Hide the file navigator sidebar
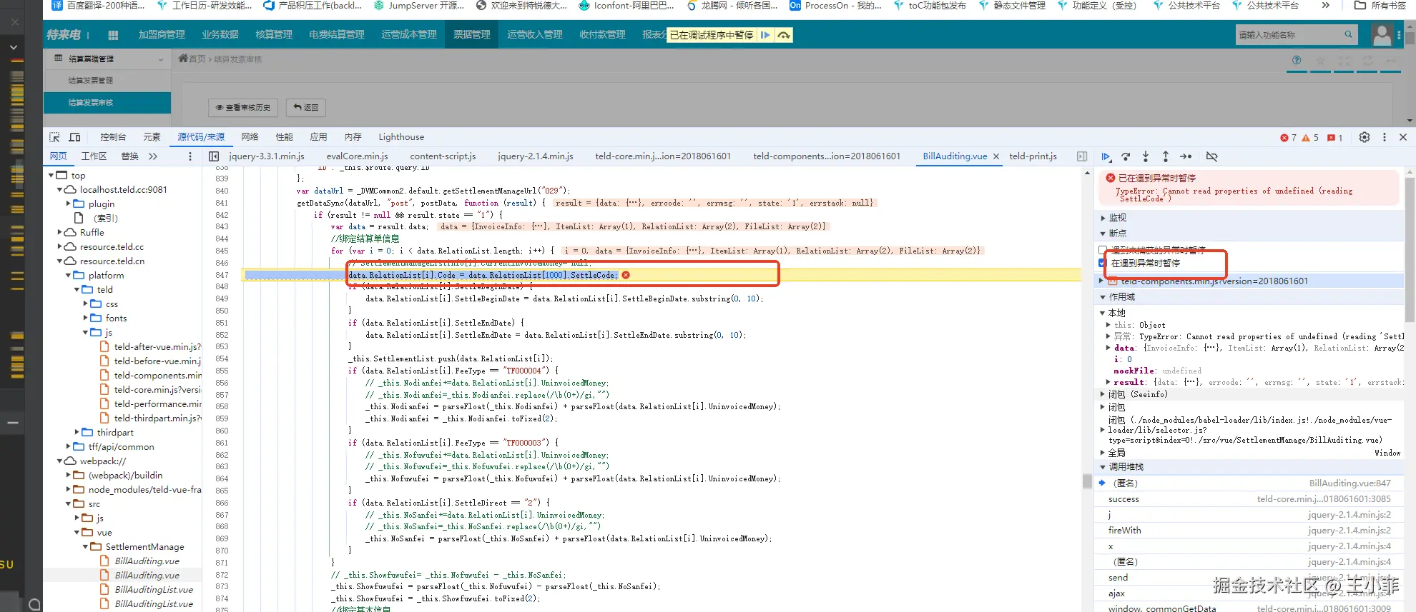Image resolution: width=1416 pixels, height=612 pixels. tap(214, 156)
